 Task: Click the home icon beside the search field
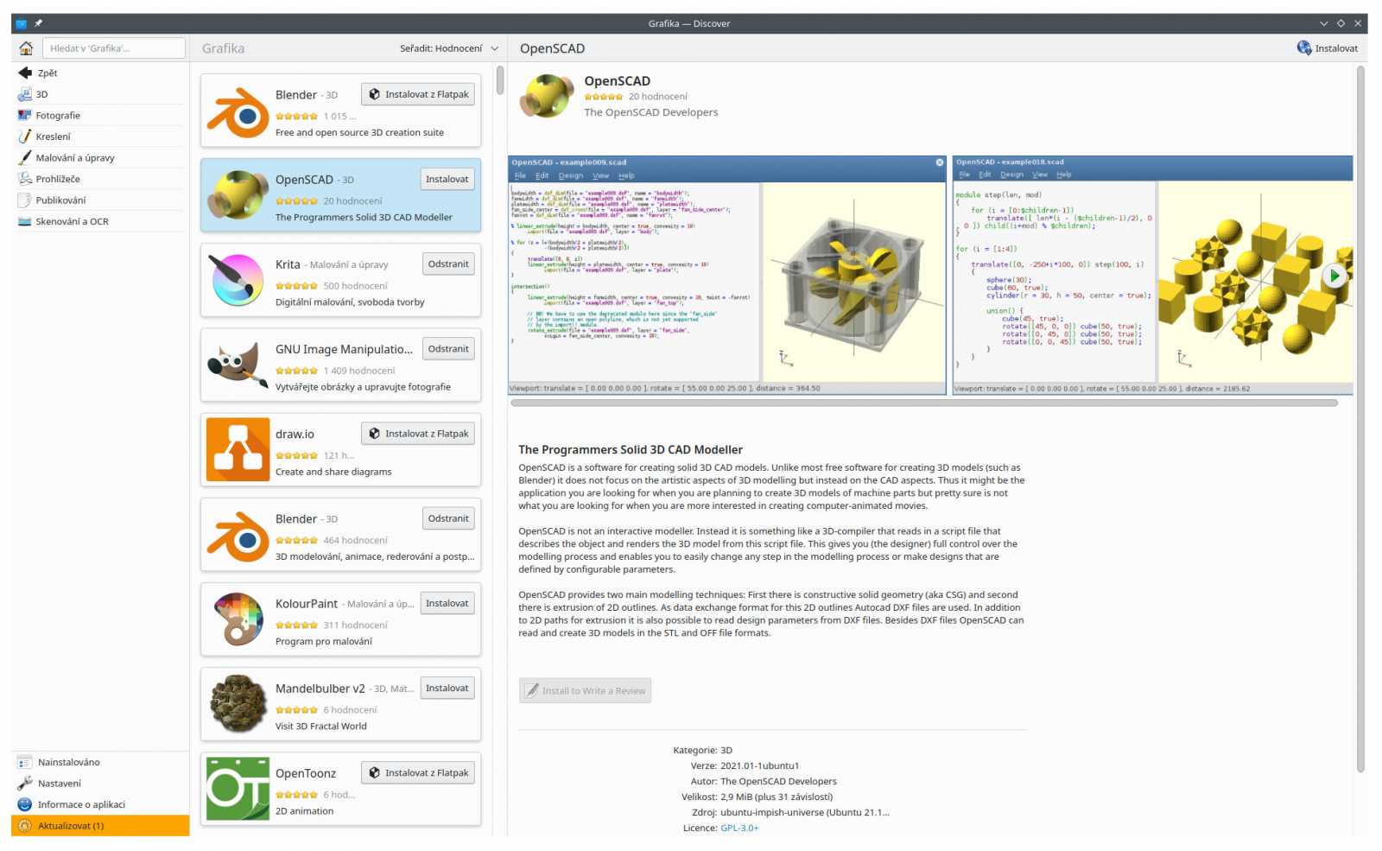pos(26,48)
